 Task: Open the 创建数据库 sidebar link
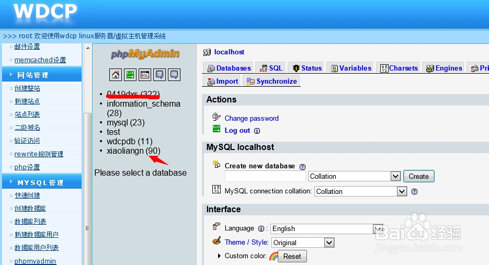[30, 209]
